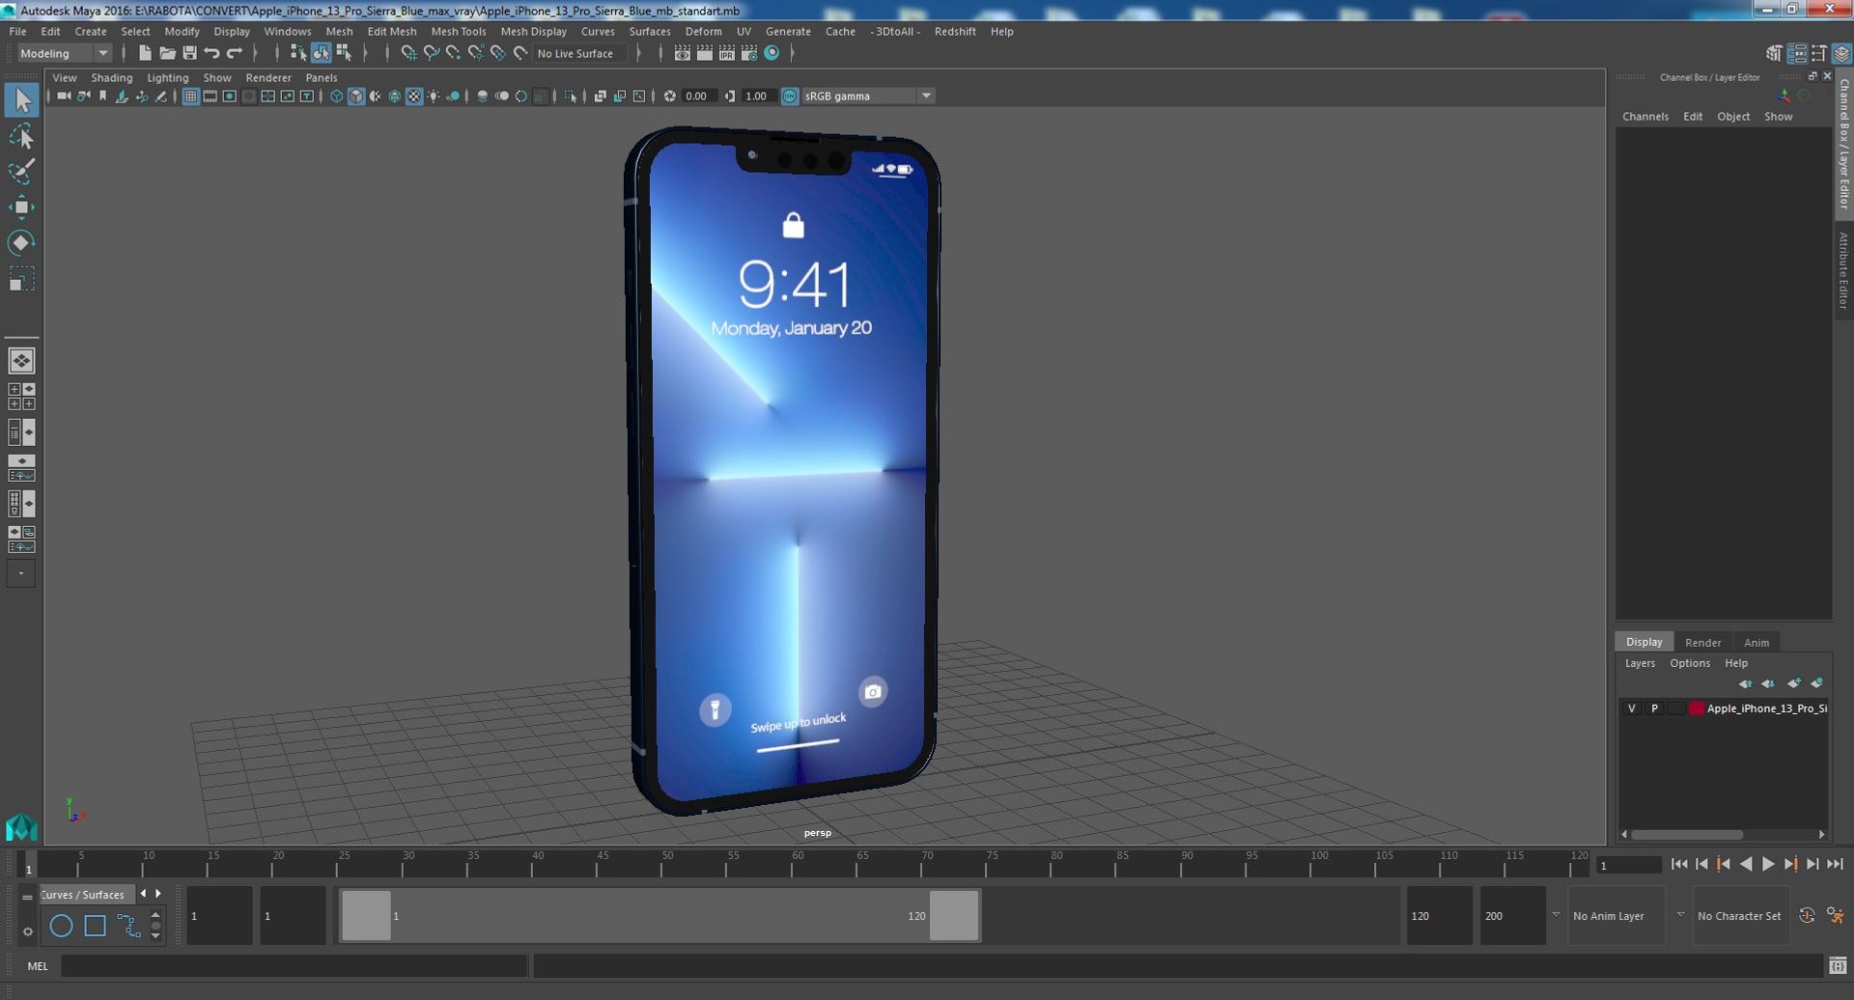The height and width of the screenshot is (1000, 1854).
Task: Open the viewport Renderer menu
Action: [x=267, y=78]
